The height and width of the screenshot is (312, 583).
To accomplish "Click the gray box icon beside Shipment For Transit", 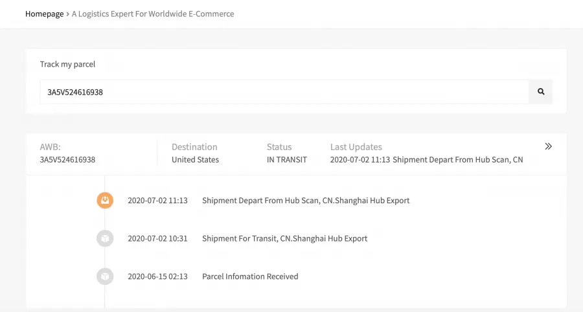I will (105, 238).
